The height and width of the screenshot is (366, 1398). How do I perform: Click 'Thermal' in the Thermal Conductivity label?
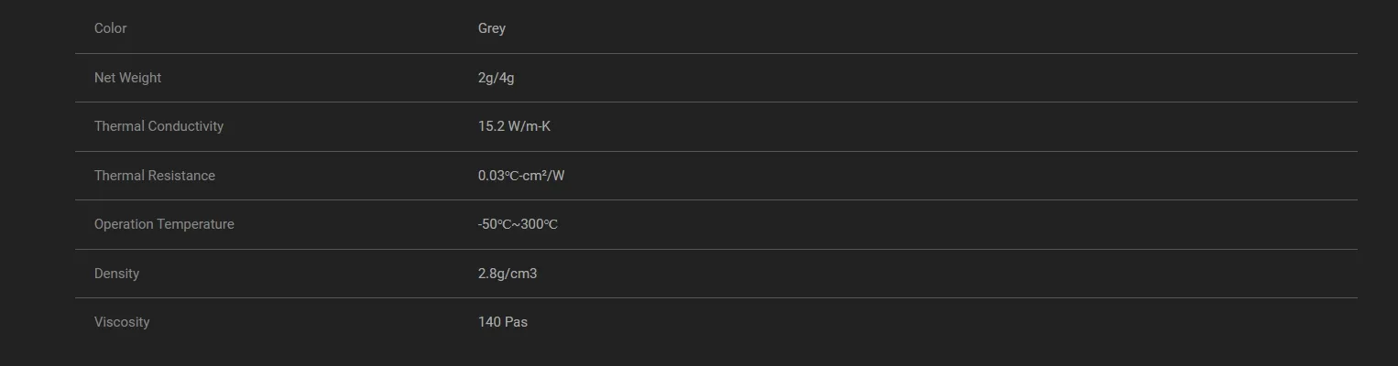(x=118, y=126)
